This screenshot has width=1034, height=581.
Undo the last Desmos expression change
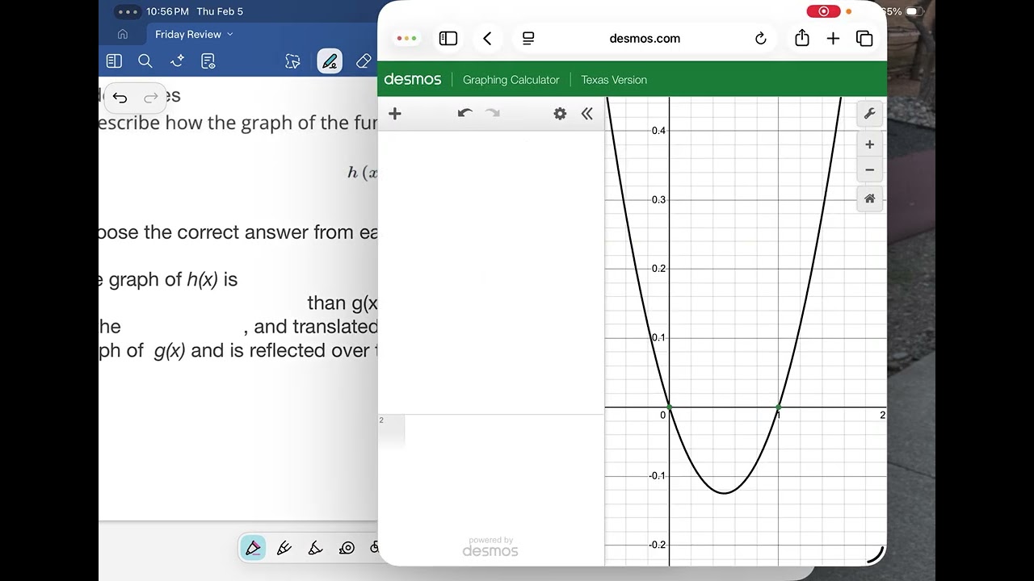pos(464,114)
